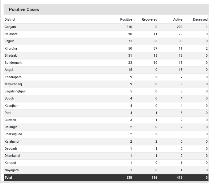
Task: Click the Positive Cases panel title
Action: tap(24, 10)
